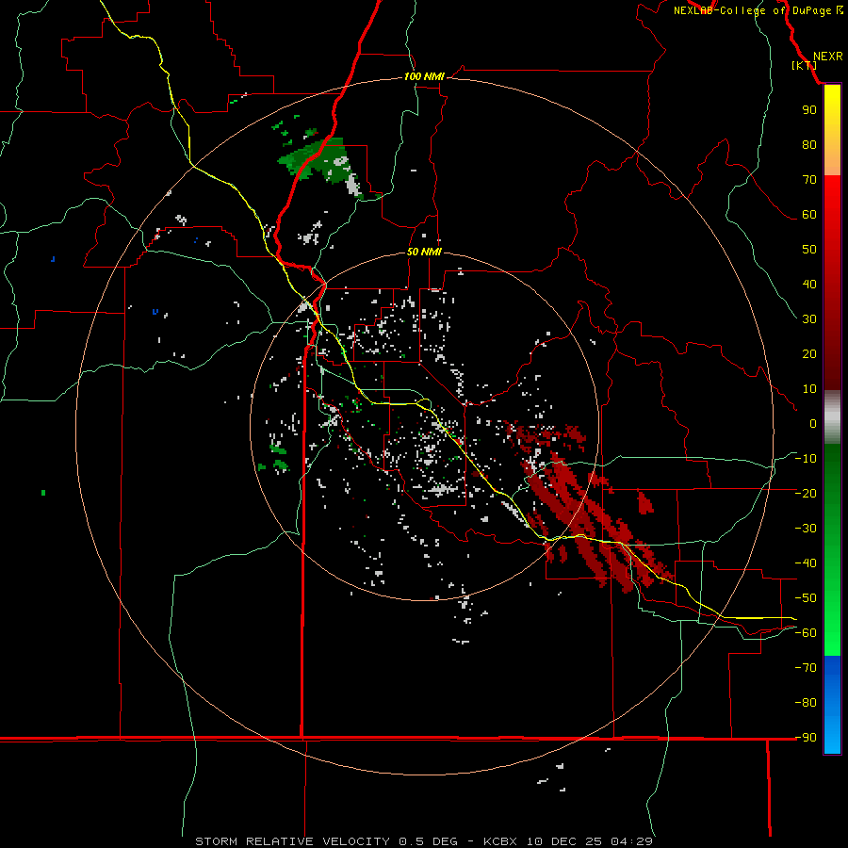The image size is (848, 848).
Task: Click the "-20" scale value
Action: 806,493
